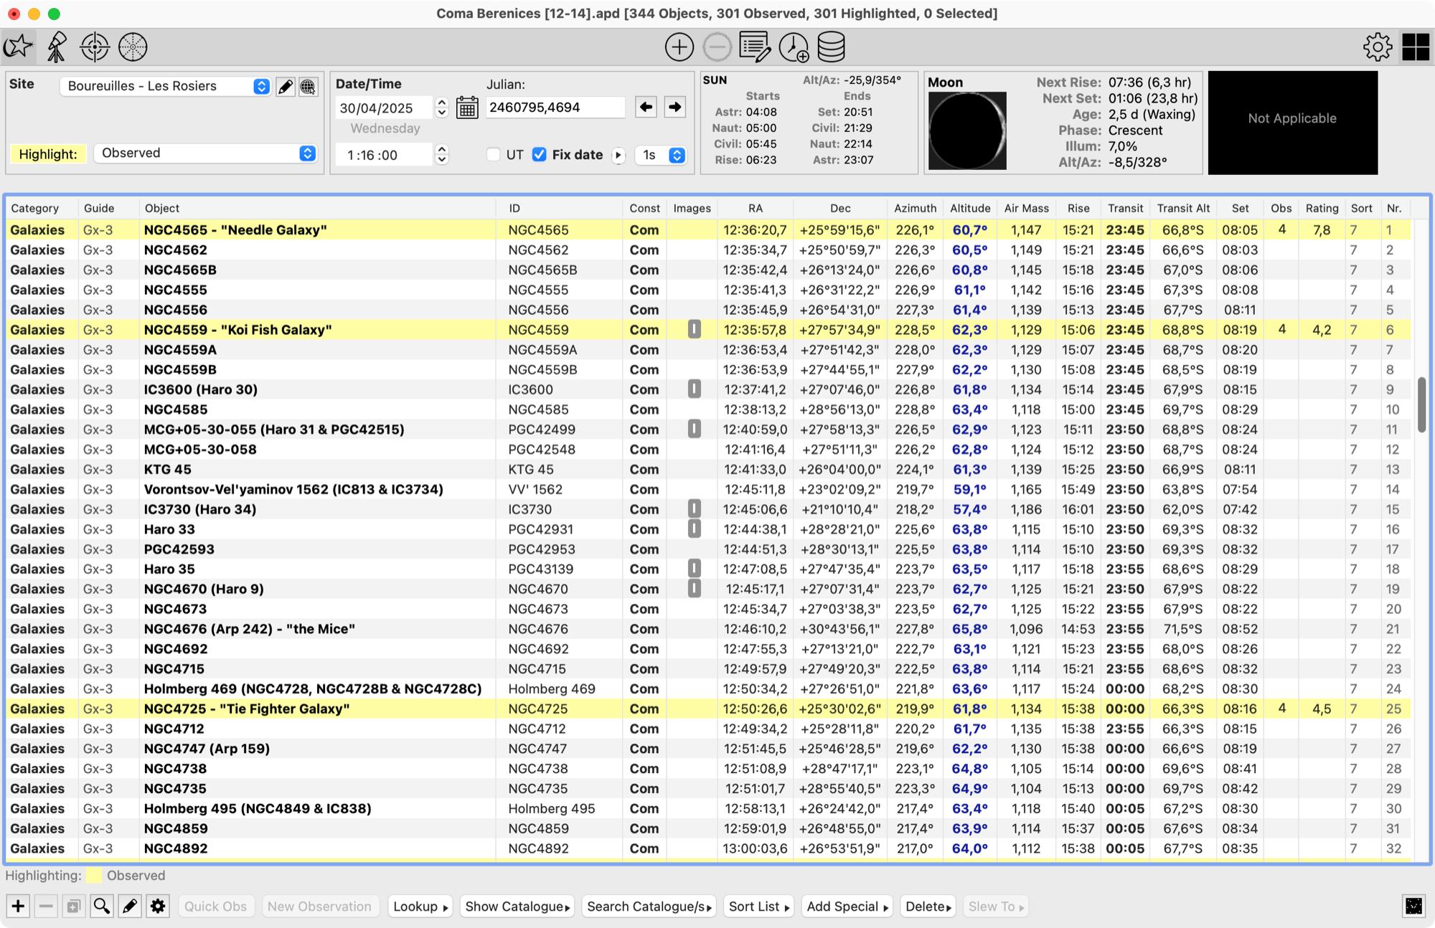The image size is (1435, 928).
Task: Expand Search Catalogue/s menu
Action: tap(649, 906)
